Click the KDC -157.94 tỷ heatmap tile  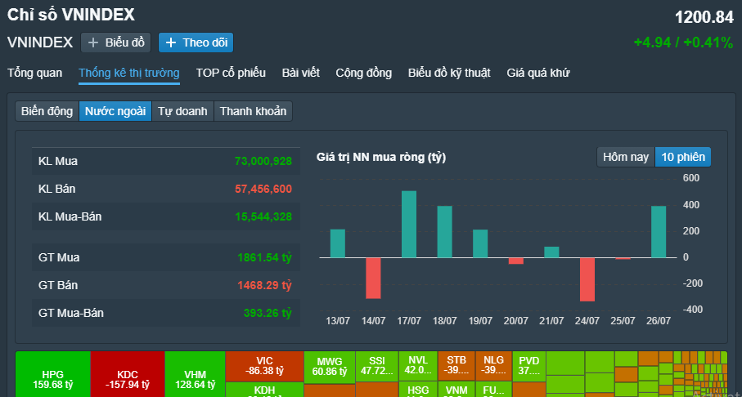click(x=128, y=374)
